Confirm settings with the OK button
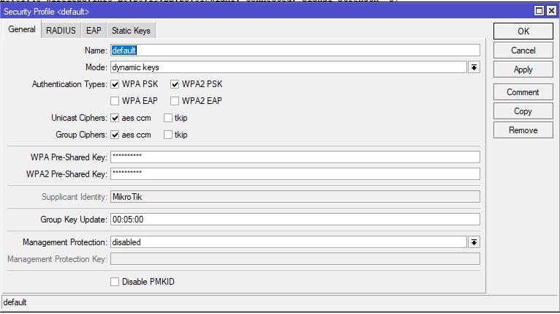560x314 pixels. pos(523,31)
